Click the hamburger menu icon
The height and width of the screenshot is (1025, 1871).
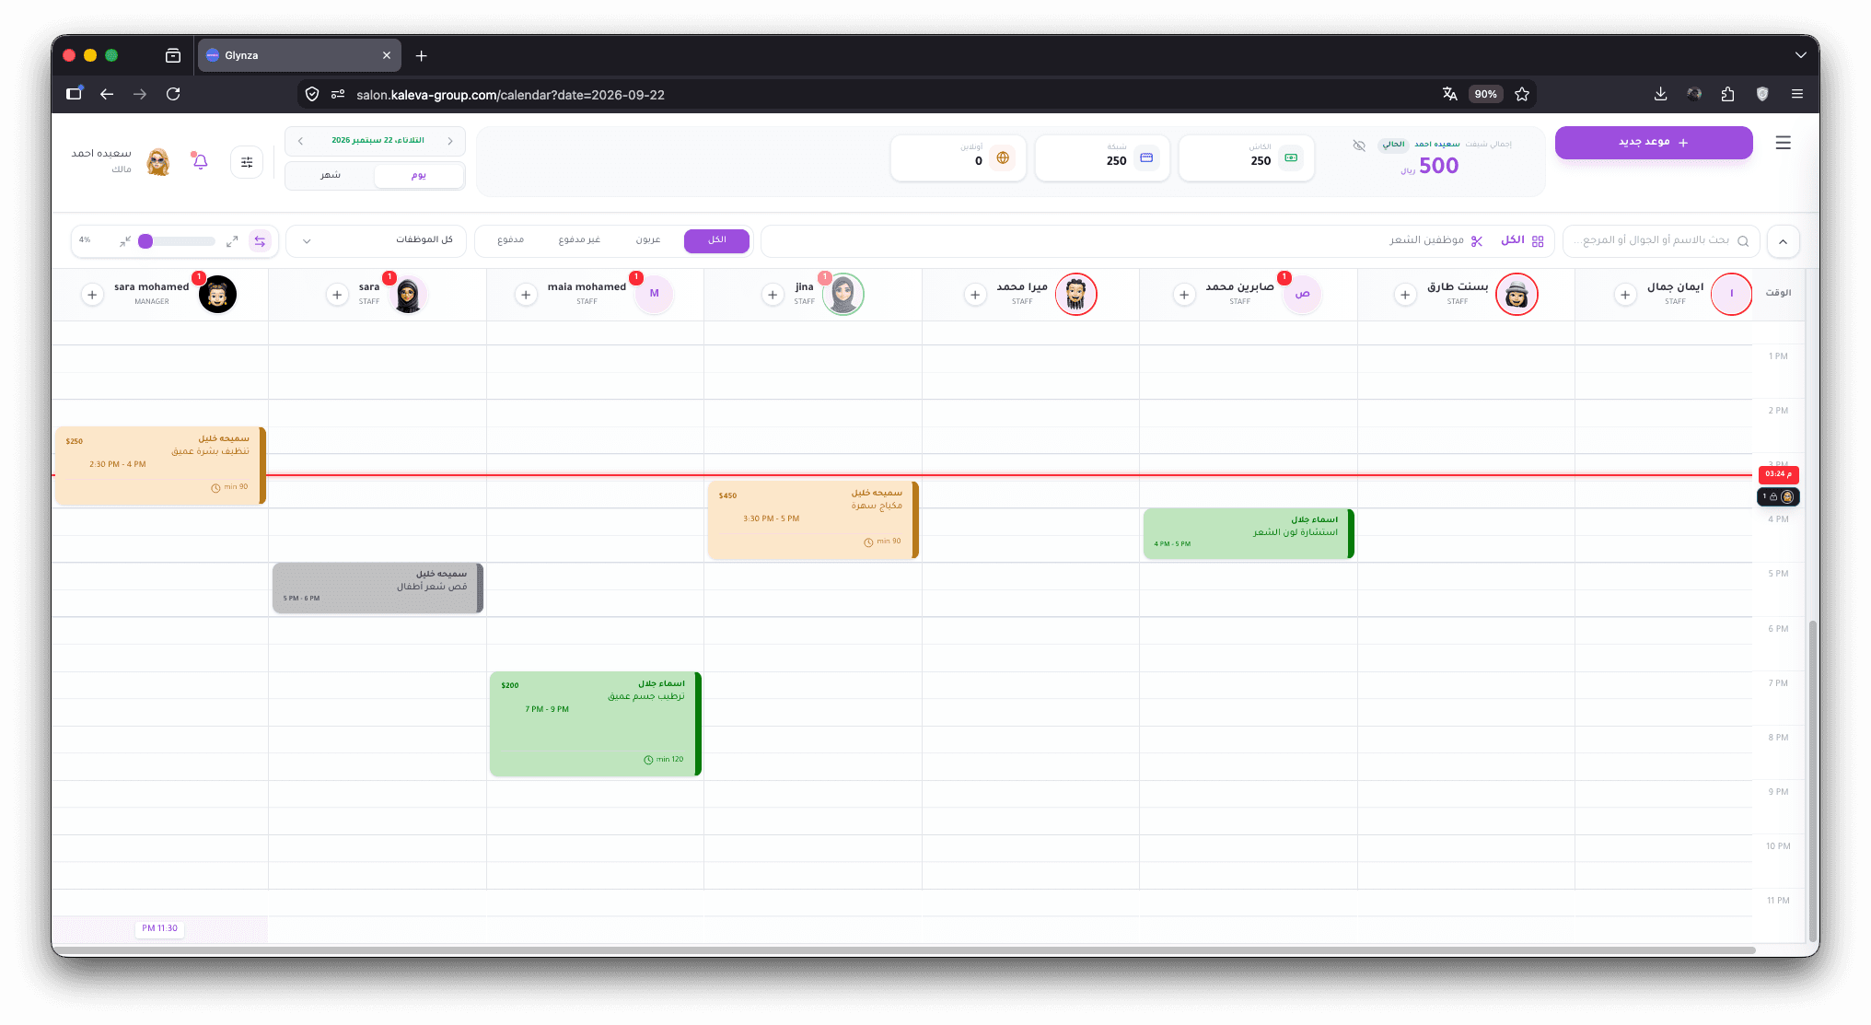click(1783, 143)
